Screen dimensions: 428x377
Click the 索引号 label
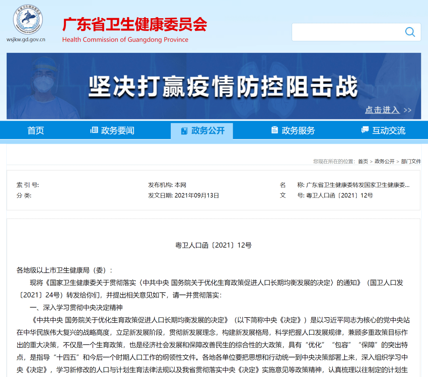[28, 185]
